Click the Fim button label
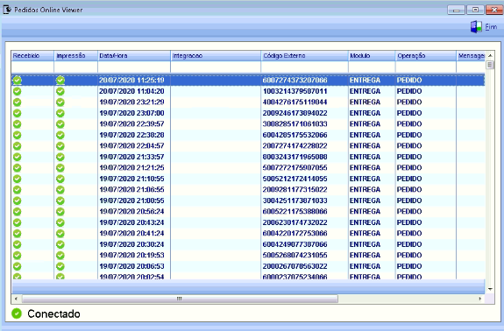504x331 pixels. click(x=491, y=27)
